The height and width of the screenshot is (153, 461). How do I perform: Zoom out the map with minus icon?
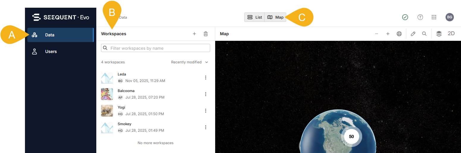click(377, 34)
